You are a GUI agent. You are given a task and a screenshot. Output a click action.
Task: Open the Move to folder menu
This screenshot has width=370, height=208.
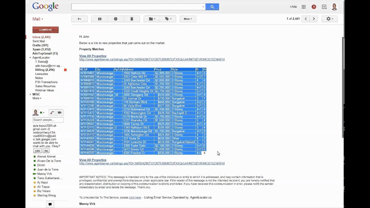[x=152, y=19]
